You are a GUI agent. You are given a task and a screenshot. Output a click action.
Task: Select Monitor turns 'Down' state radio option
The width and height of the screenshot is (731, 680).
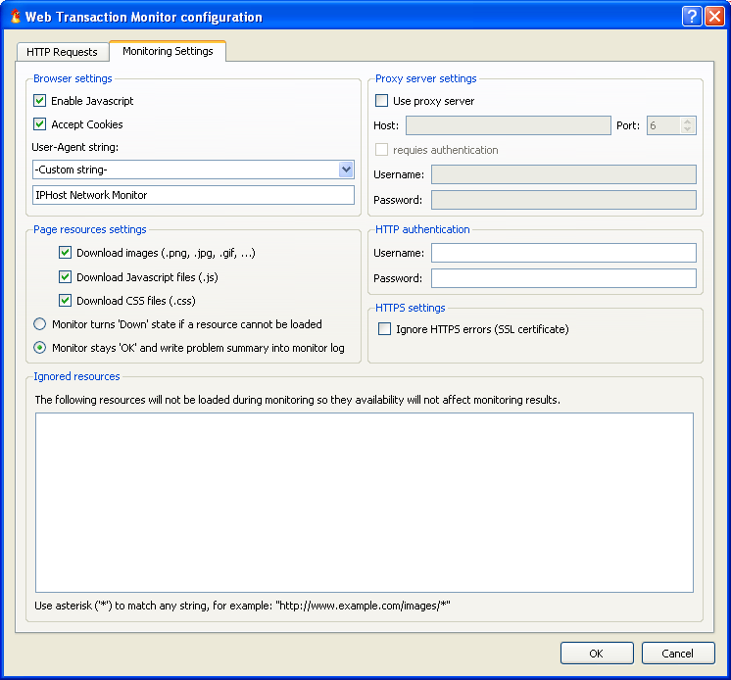(x=40, y=324)
